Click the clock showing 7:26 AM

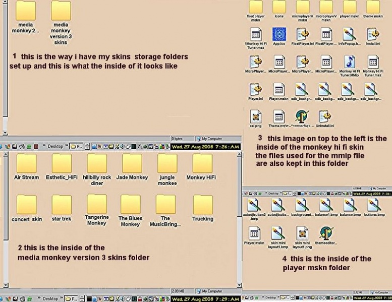tap(205, 147)
